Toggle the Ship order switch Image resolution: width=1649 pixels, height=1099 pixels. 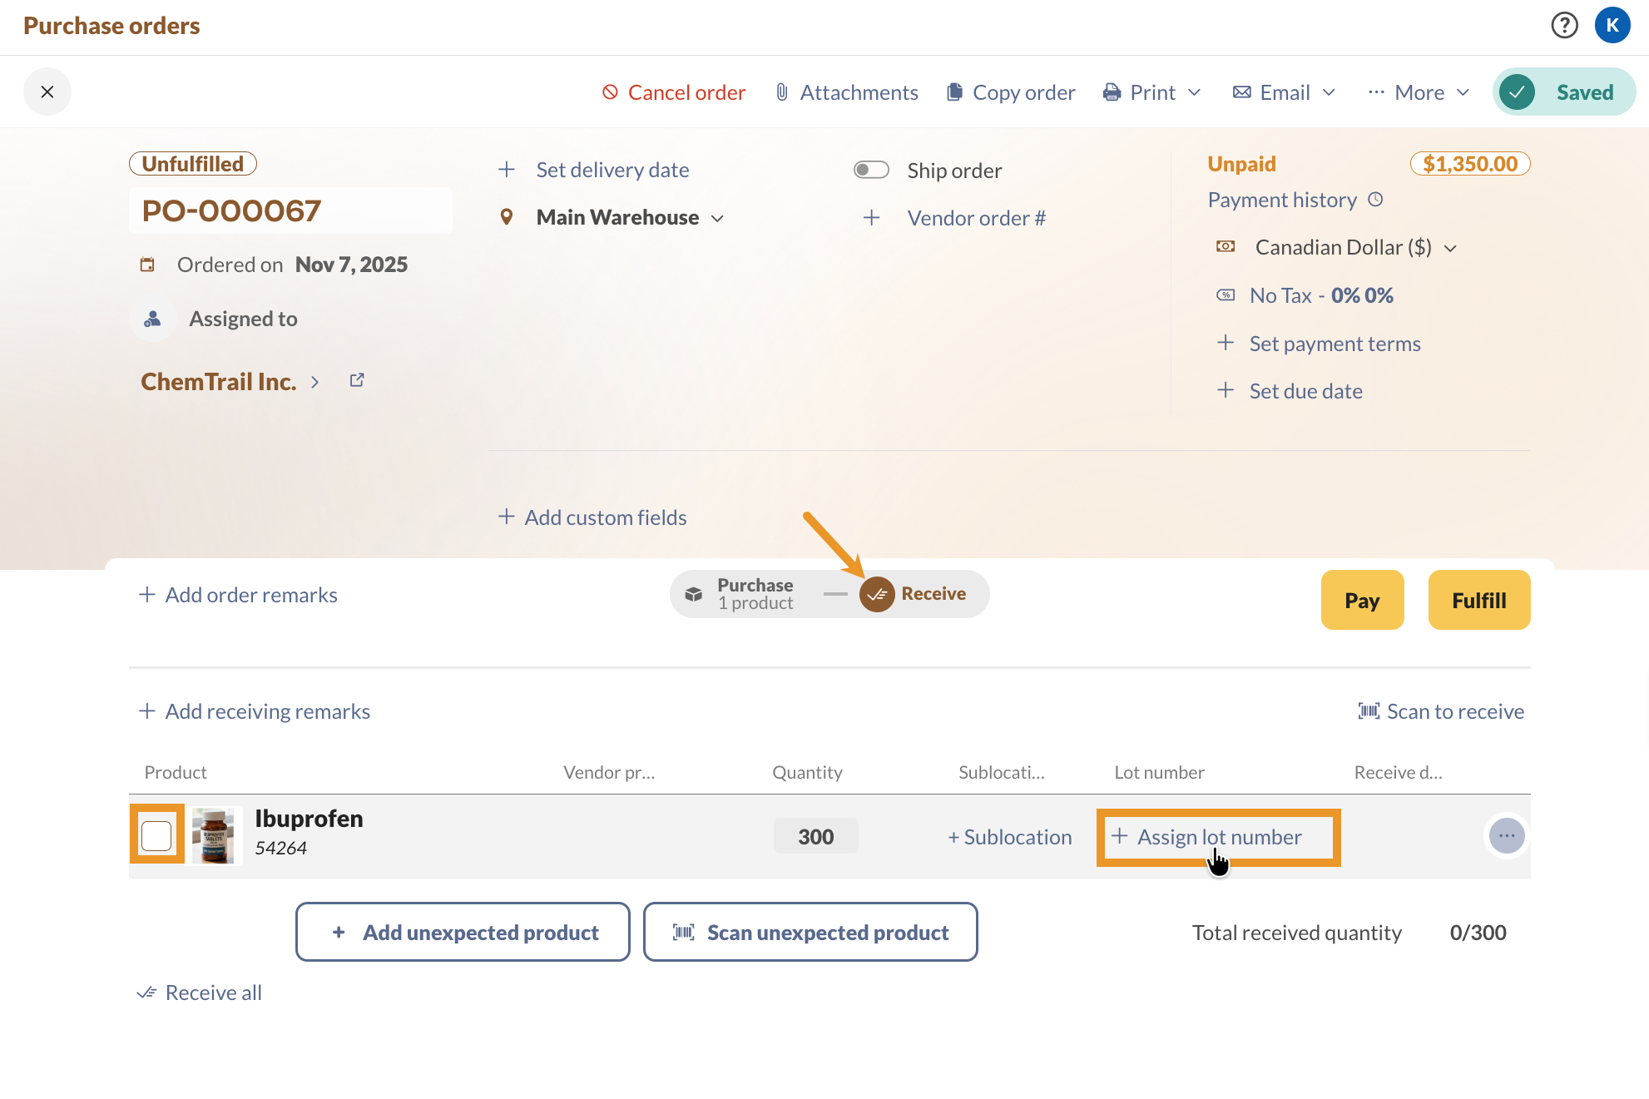(x=871, y=170)
